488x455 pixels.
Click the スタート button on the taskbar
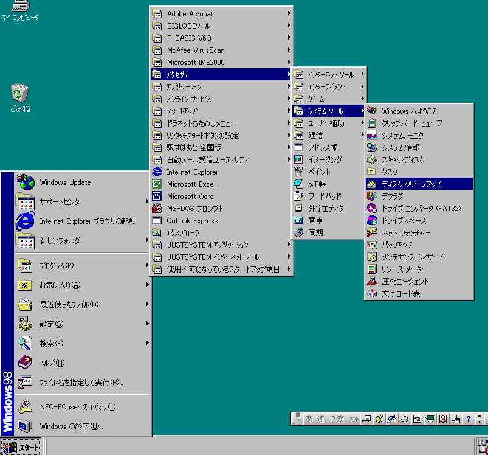(x=21, y=447)
